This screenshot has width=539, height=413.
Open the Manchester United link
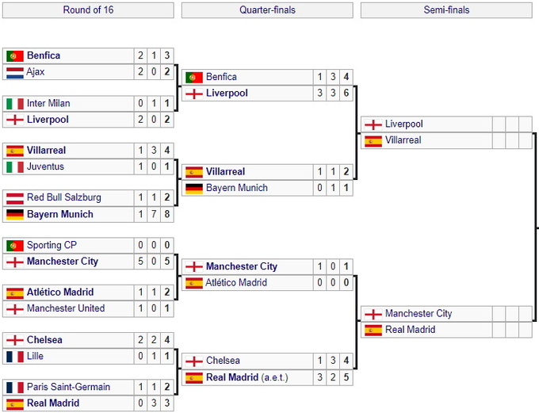pos(66,308)
